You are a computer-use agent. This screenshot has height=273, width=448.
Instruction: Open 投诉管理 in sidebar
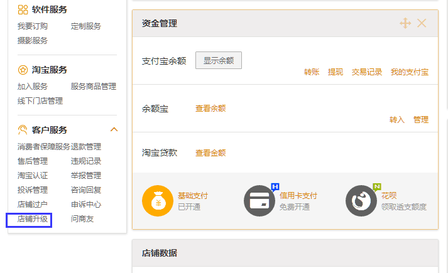click(33, 190)
